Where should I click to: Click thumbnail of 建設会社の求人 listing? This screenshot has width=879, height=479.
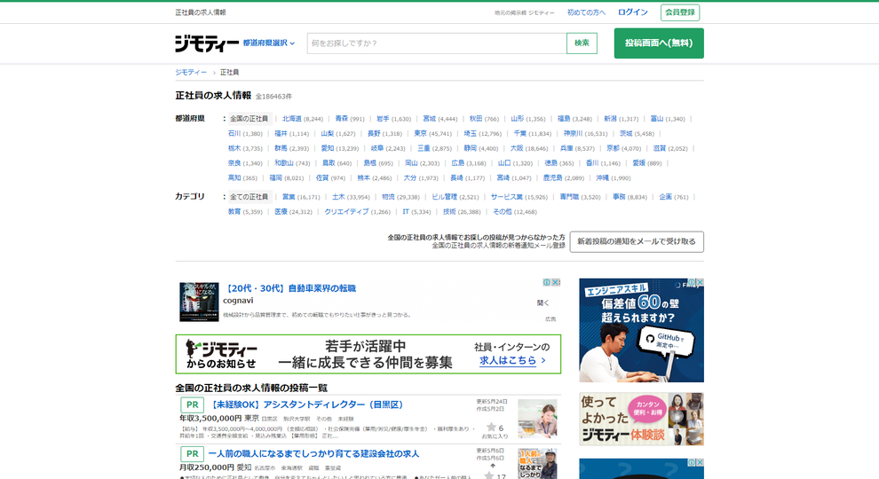(537, 464)
